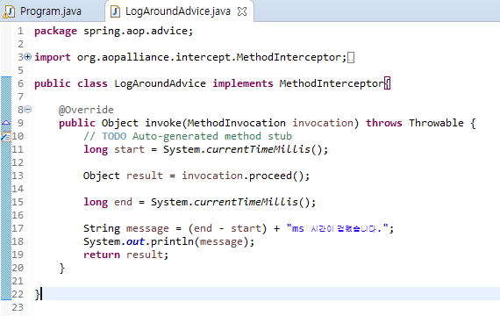500x316 pixels.
Task: Switch to the Program.java tab
Action: 51,11
